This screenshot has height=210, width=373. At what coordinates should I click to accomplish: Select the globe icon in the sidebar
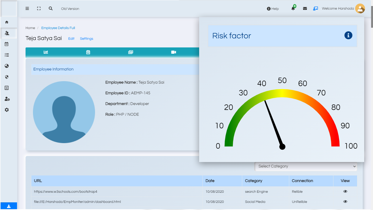pyautogui.click(x=7, y=66)
